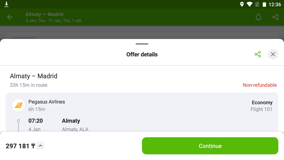284x160 pixels.
Task: Go back using the arrow icon
Action: [10, 17]
